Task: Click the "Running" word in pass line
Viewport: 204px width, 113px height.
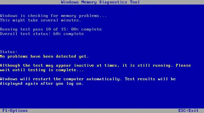Action: pyautogui.click(x=8, y=29)
